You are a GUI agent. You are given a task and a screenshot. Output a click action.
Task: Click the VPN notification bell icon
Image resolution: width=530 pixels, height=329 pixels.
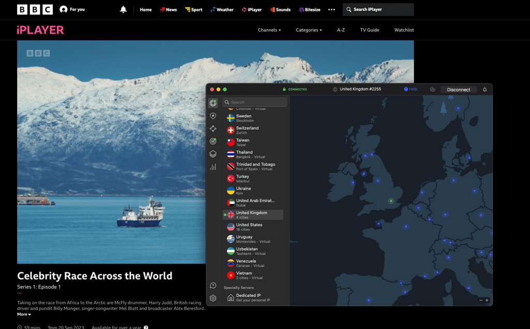[x=484, y=89]
